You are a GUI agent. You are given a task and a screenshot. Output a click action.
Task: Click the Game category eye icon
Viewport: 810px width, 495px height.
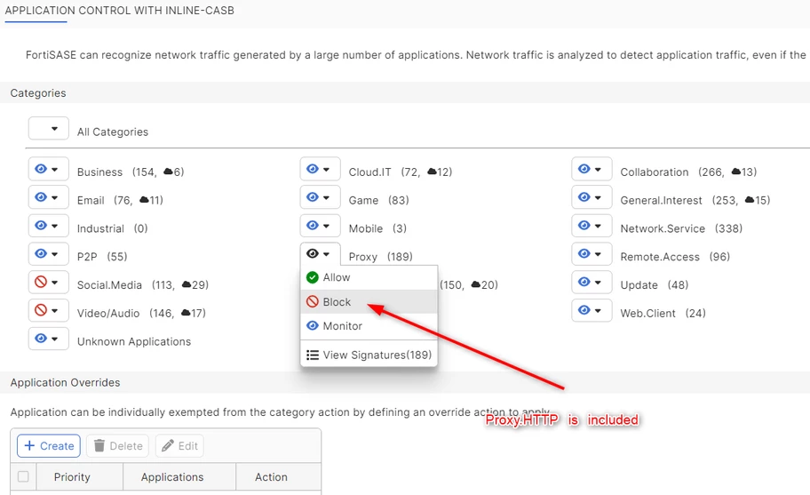(313, 197)
